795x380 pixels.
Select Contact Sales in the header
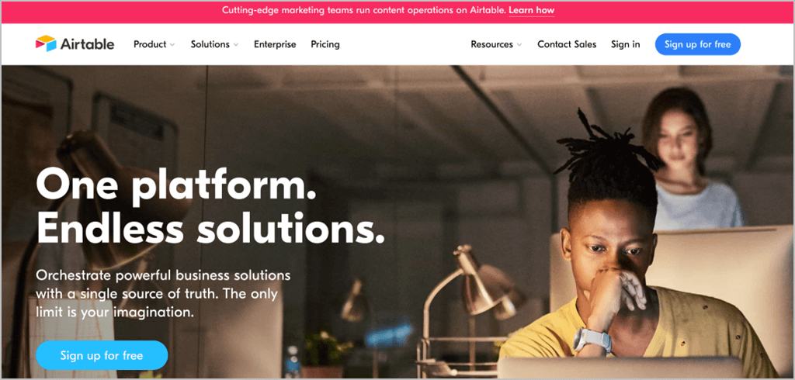[567, 44]
